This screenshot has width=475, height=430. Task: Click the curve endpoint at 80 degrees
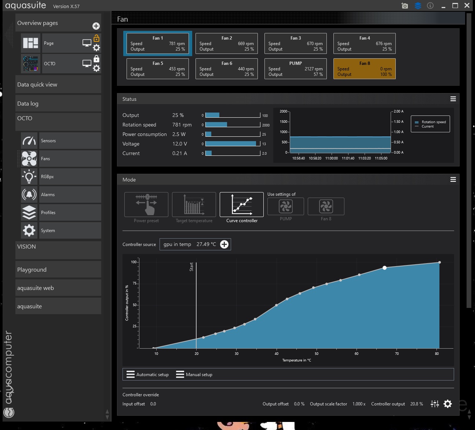coord(439,262)
